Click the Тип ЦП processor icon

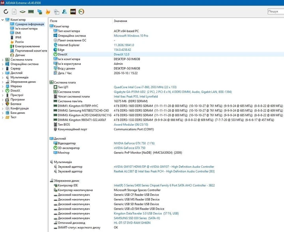click(x=56, y=87)
